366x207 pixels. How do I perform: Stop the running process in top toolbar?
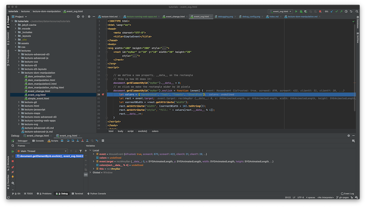coord(320,11)
